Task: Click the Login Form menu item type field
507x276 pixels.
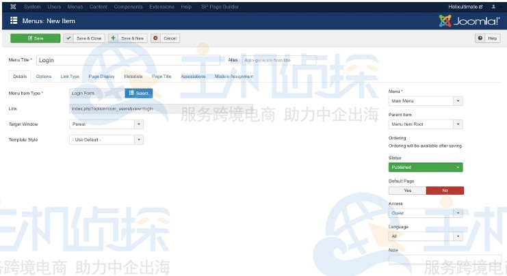Action: tap(97, 94)
